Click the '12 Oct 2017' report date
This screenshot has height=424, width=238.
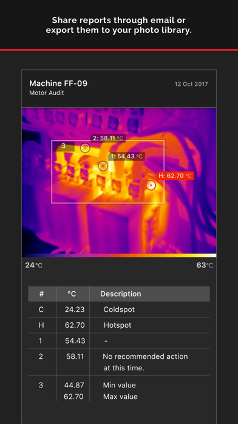191,84
